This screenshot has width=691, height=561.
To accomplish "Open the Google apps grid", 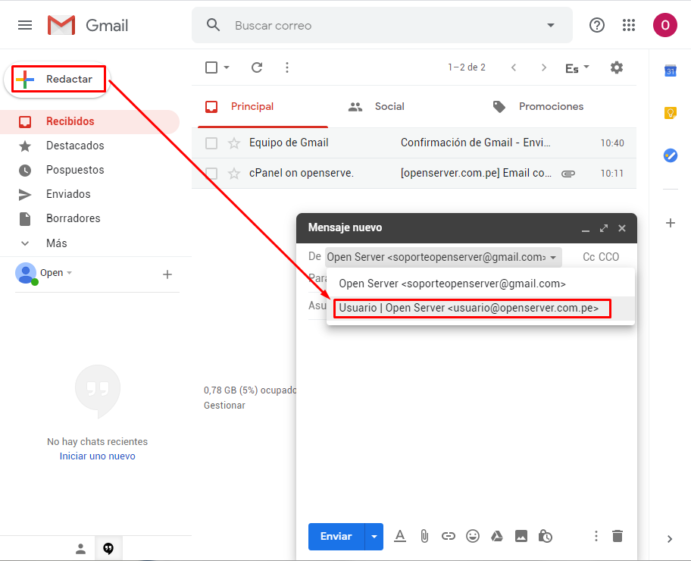I will coord(629,25).
